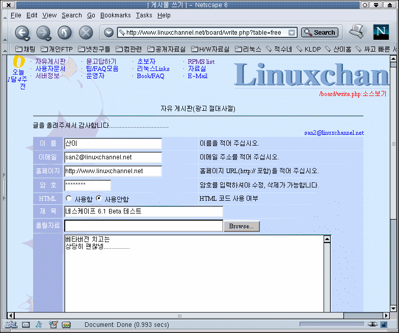
Task: Open the 채팅 bookmarks folder
Action: [26, 50]
